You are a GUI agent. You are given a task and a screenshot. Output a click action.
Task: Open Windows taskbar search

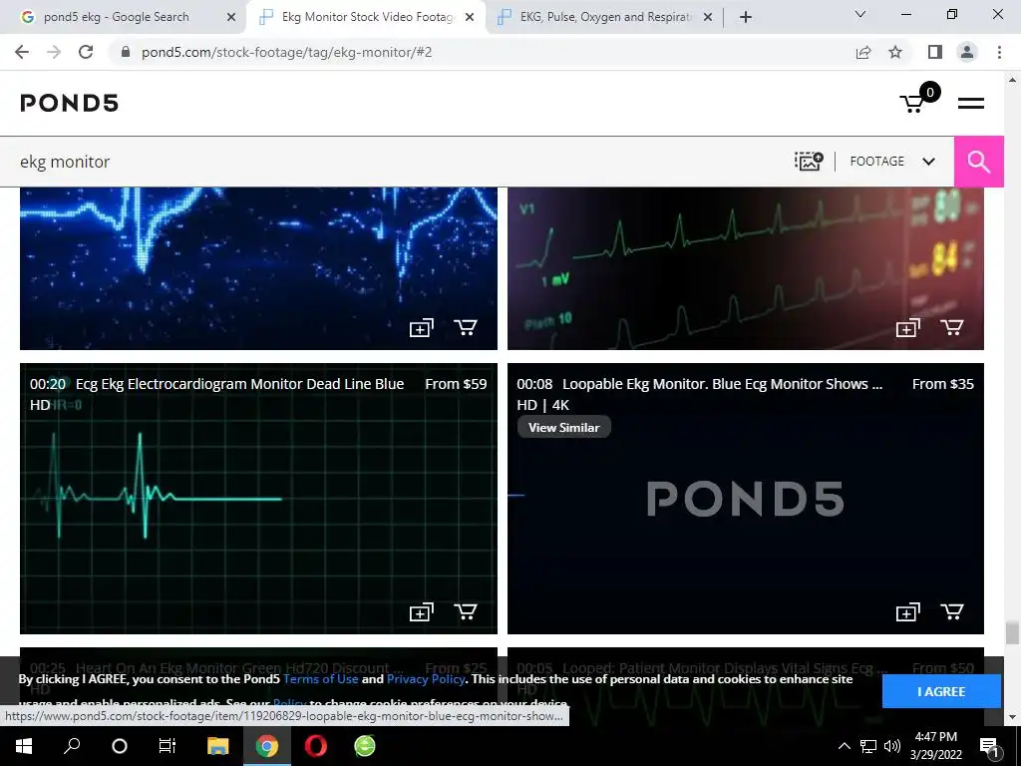tap(72, 746)
